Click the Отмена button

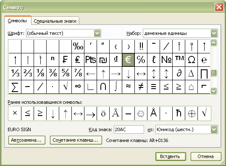(206, 156)
